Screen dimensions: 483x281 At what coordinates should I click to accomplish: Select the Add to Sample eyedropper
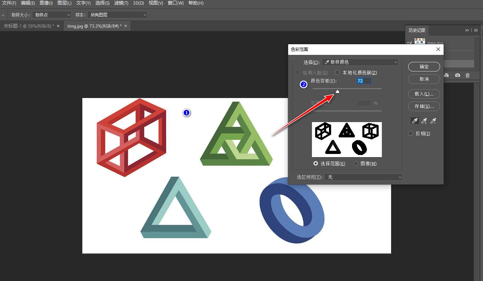point(424,121)
